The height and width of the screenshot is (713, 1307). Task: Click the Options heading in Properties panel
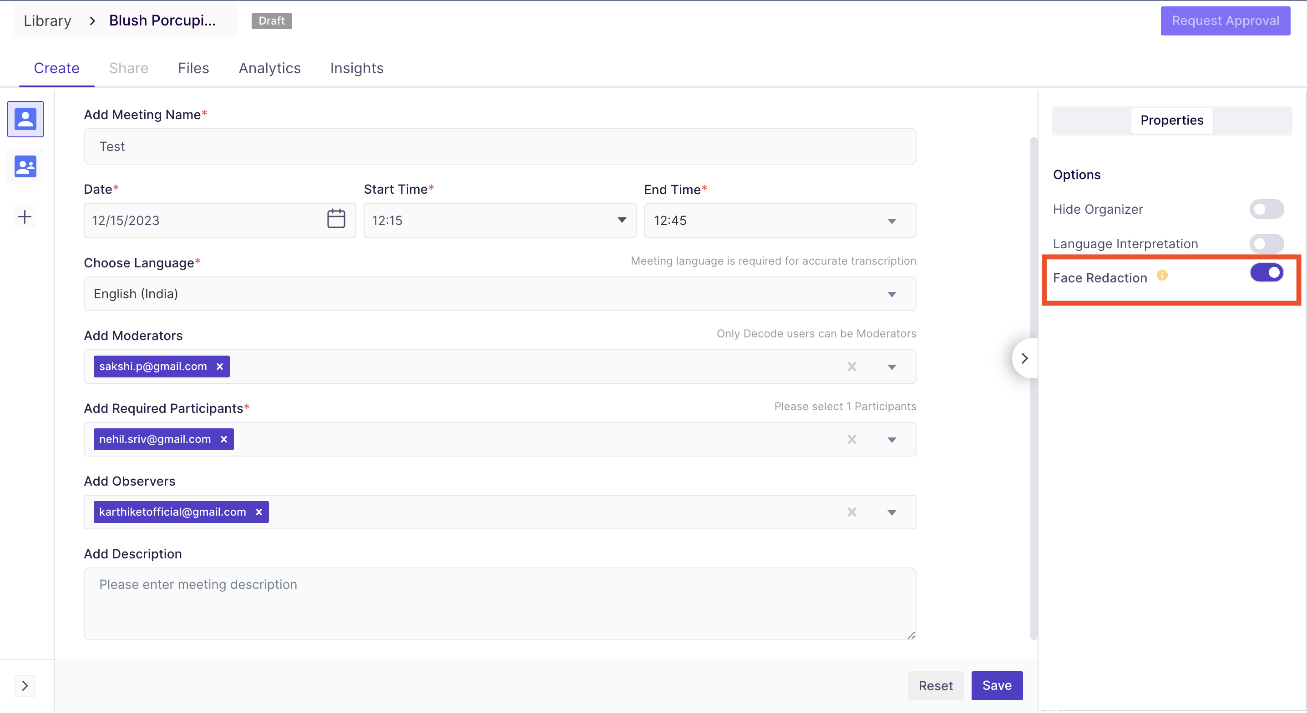1077,175
